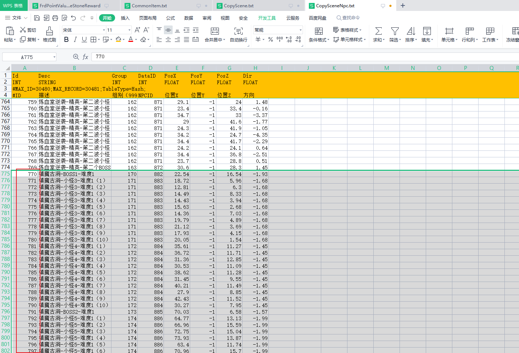Click the Worksheet (工作表) button
The height and width of the screenshot is (353, 519).
pyautogui.click(x=490, y=35)
